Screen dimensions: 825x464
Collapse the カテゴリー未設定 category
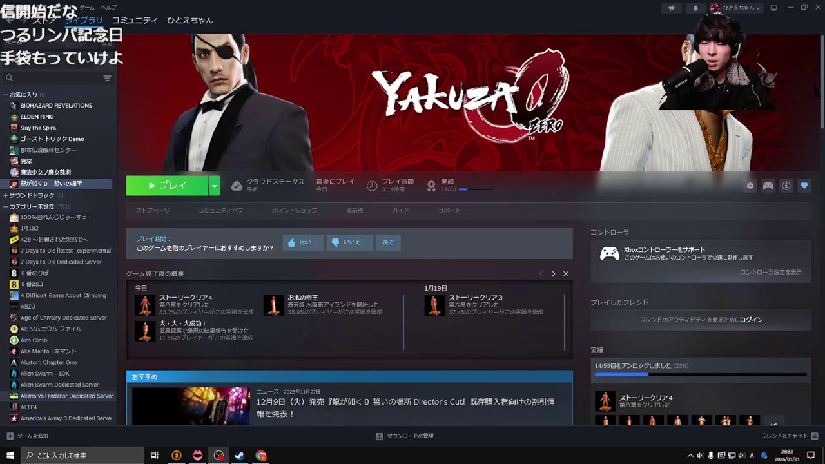tap(6, 206)
